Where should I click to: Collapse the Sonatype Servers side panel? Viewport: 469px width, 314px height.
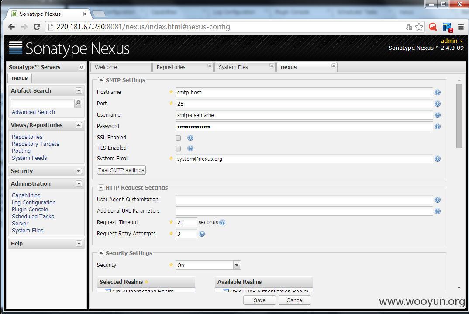tap(82, 67)
